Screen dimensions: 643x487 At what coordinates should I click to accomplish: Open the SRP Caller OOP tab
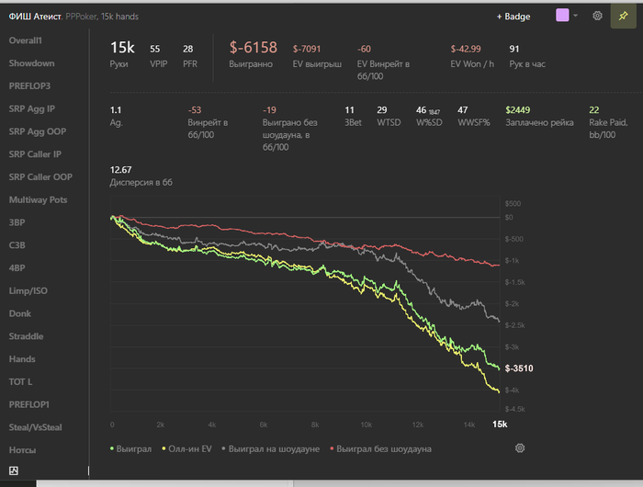coord(40,177)
